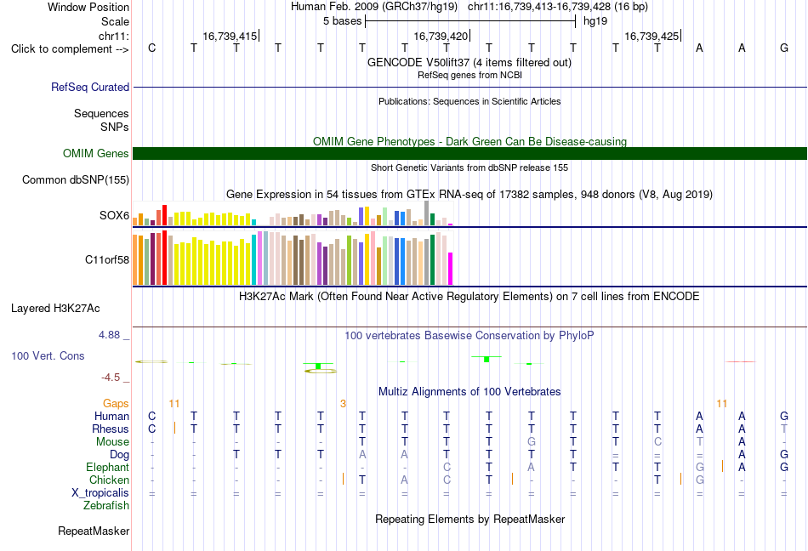808x551 pixels.
Task: Click the magenta bar in C11orf58 chart
Action: click(x=451, y=269)
